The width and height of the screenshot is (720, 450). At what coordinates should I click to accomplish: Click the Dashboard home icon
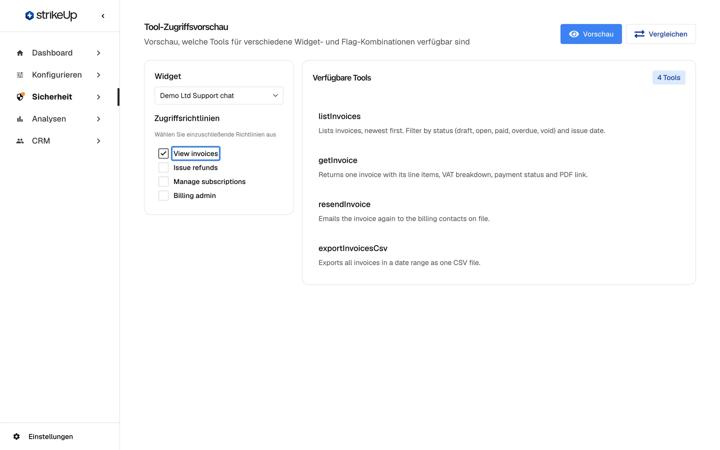click(20, 53)
